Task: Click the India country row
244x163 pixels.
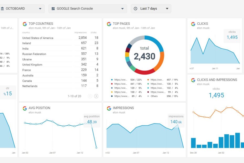Action: 60,49
